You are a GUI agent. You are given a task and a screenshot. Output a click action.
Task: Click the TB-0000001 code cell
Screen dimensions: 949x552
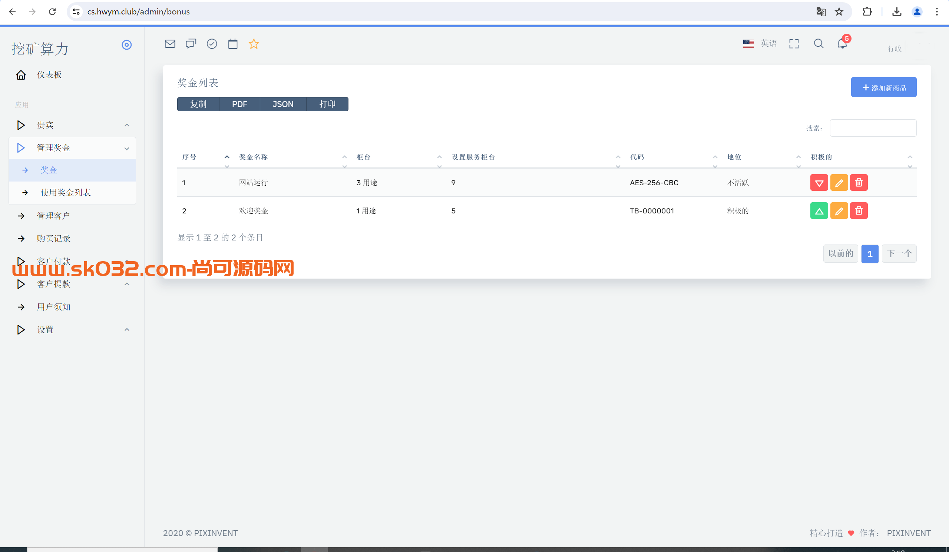652,211
